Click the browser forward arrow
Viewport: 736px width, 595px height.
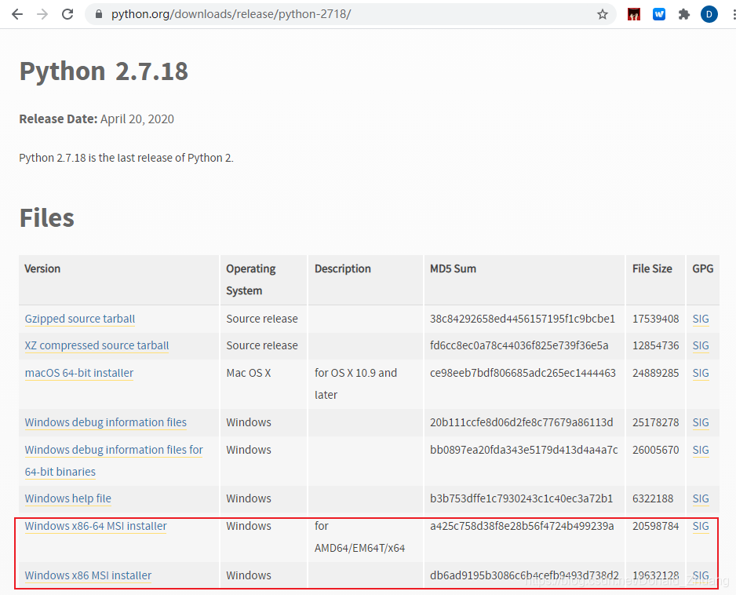(x=42, y=15)
